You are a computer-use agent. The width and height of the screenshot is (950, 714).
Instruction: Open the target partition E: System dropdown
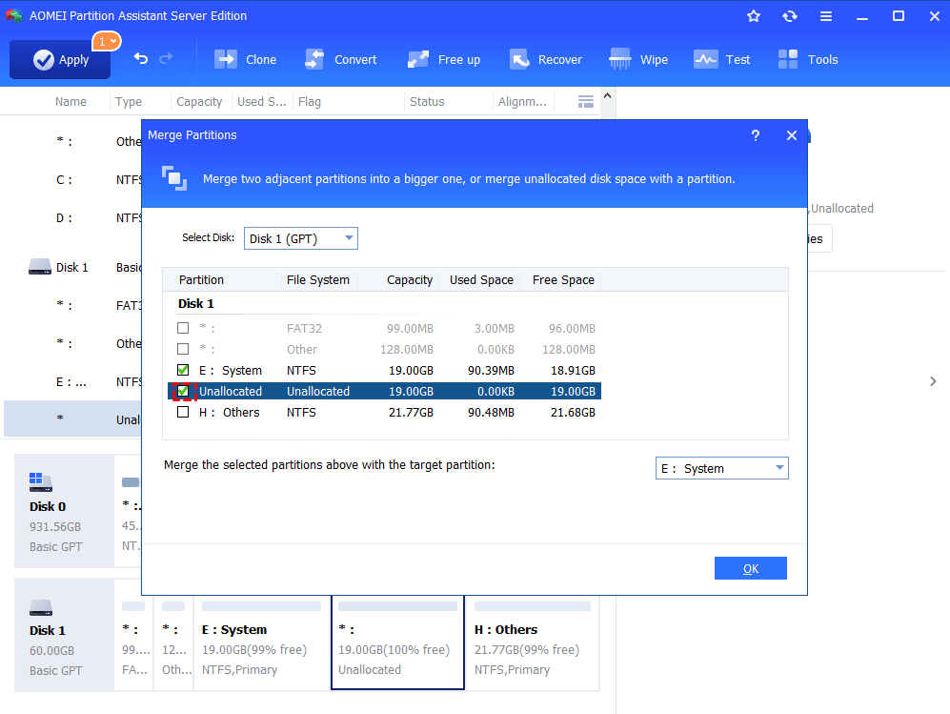click(x=721, y=468)
